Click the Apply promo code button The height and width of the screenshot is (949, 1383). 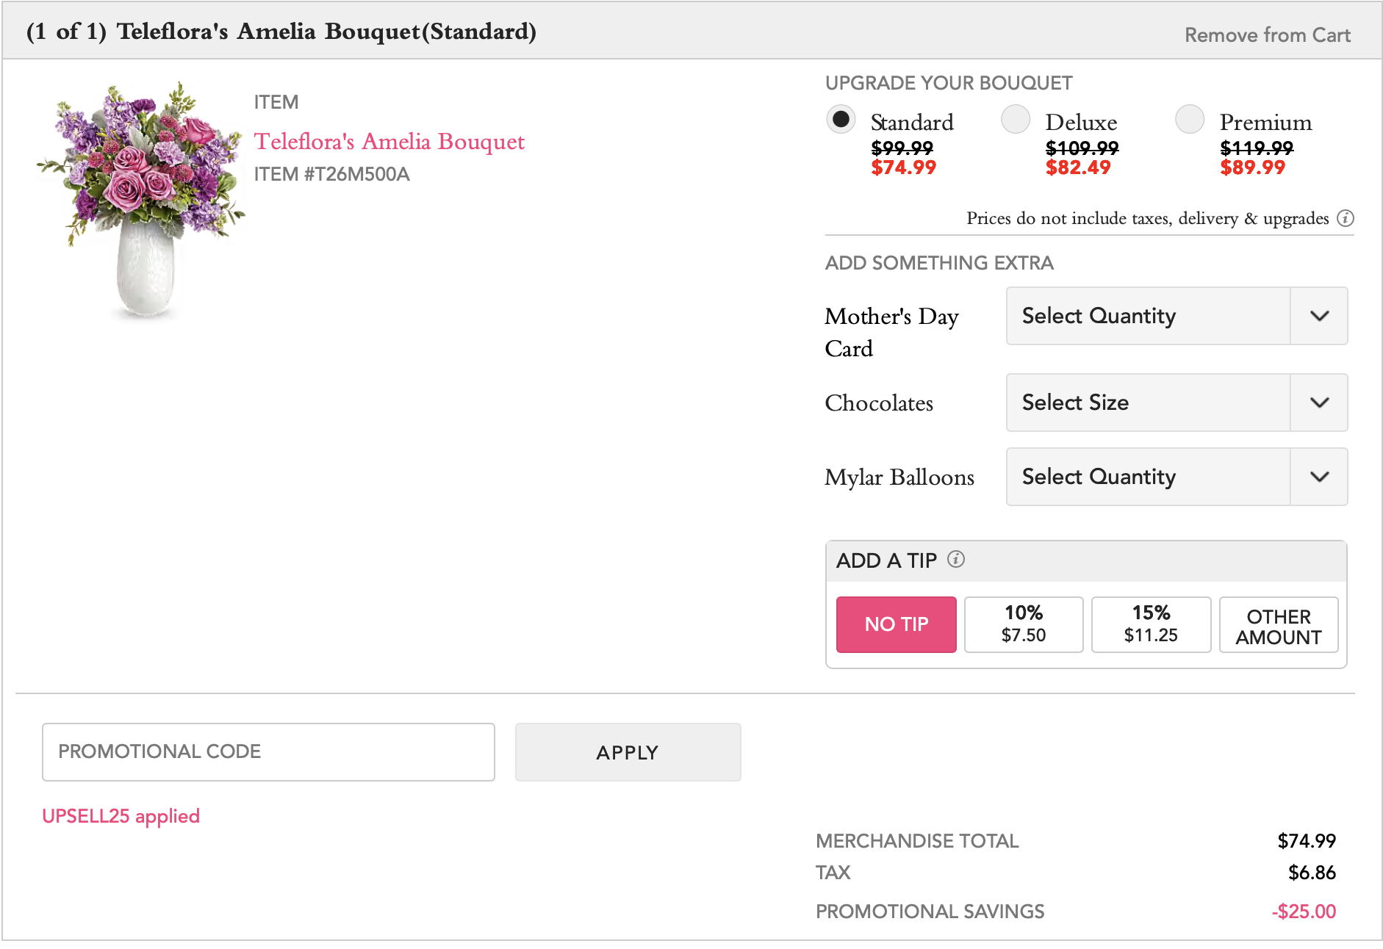[628, 752]
